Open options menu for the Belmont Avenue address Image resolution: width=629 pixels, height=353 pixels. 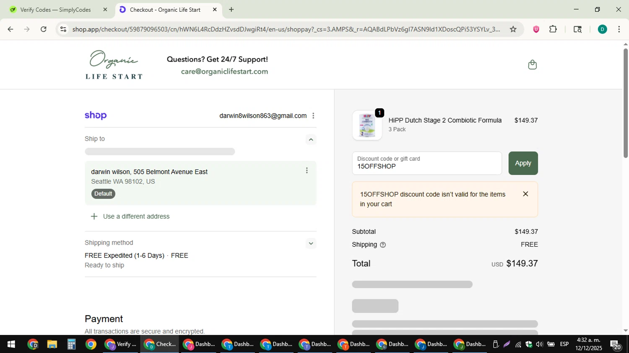[307, 170]
